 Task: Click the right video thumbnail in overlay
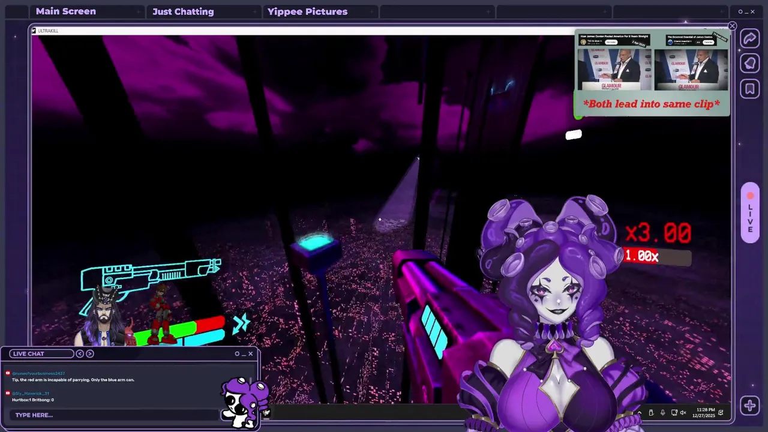tap(691, 69)
